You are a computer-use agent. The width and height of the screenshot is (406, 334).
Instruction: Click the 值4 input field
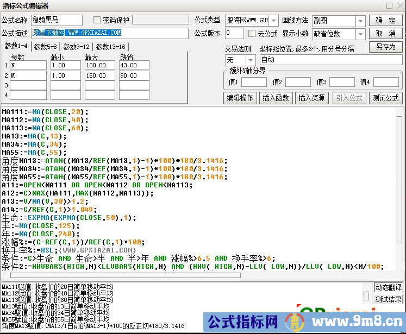(386, 82)
